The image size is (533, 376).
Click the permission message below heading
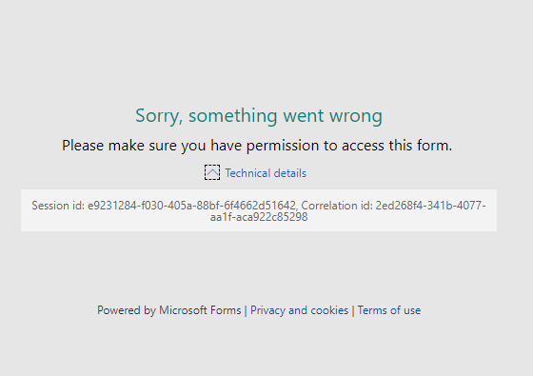[x=257, y=146]
